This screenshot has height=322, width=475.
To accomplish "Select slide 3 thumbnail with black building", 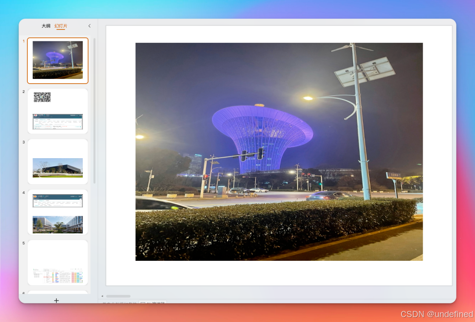I will point(58,162).
